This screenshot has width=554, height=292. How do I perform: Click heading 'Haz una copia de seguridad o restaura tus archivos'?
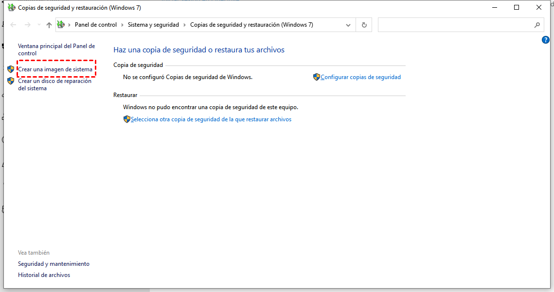199,50
